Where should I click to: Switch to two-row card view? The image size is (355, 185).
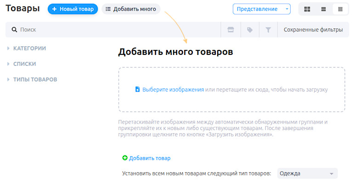coord(324,9)
